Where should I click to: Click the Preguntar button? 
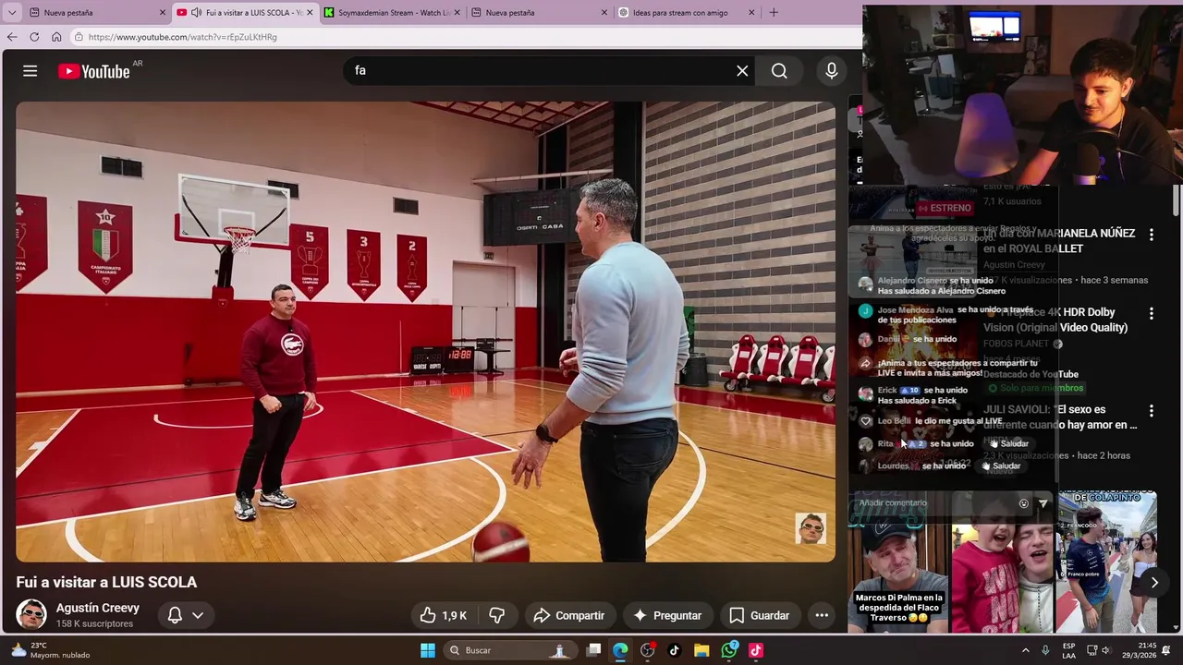[667, 615]
